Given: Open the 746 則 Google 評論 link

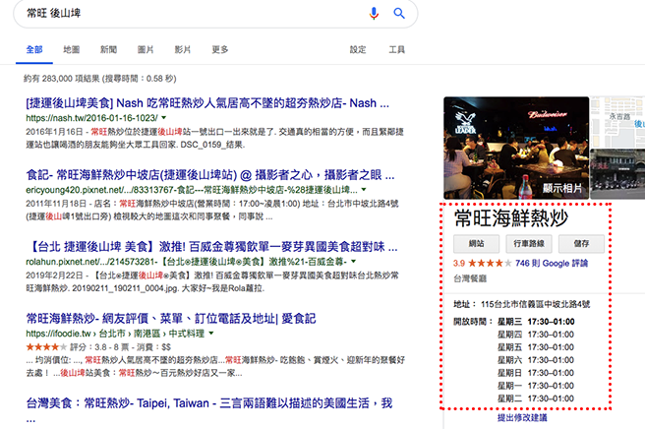Looking at the screenshot, I should tap(551, 264).
